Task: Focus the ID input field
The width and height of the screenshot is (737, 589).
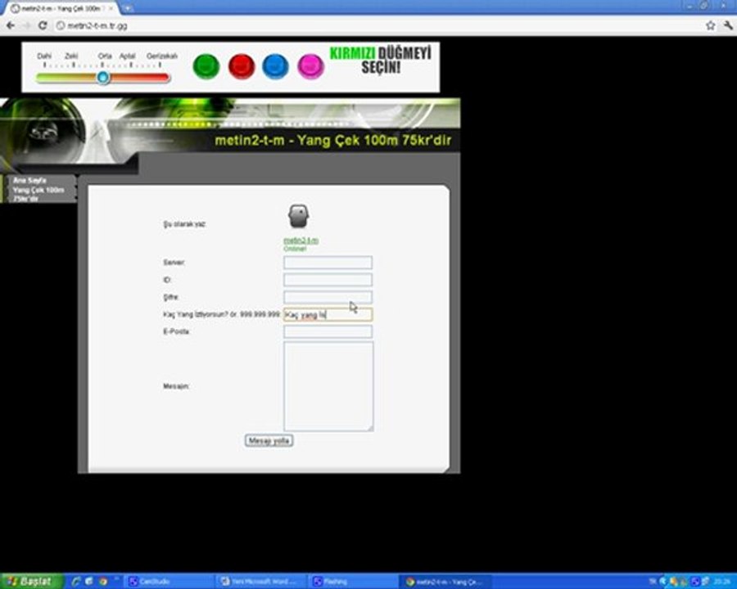Action: pos(328,280)
